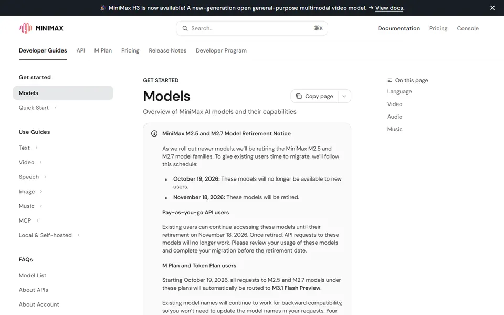The height and width of the screenshot is (315, 504).
Task: Click the 'Use Guides' sidebar heading
Action: (x=35, y=132)
